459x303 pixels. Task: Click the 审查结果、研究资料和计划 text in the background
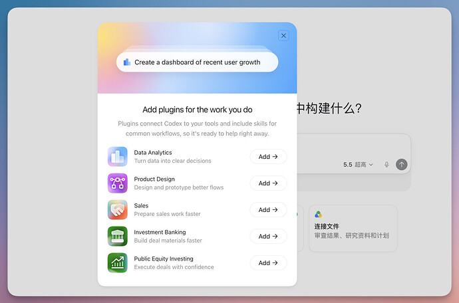[x=352, y=235]
